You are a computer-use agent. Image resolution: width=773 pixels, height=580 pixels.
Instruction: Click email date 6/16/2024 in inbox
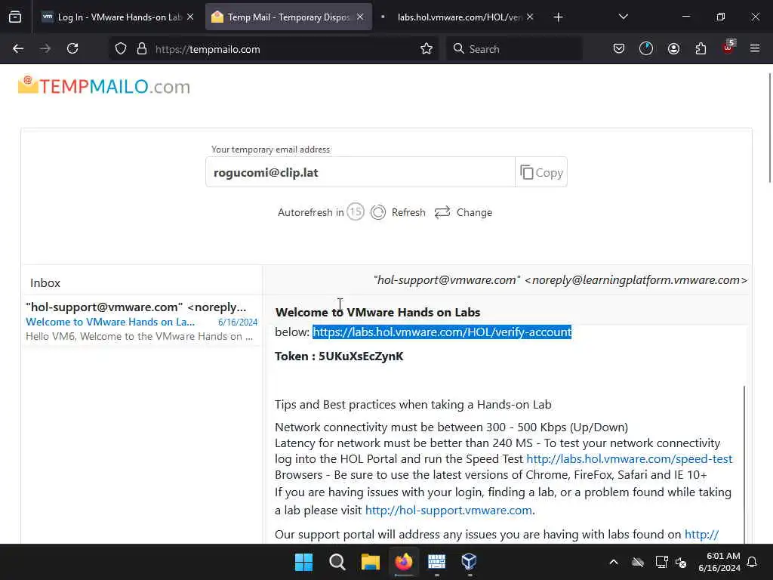point(238,322)
